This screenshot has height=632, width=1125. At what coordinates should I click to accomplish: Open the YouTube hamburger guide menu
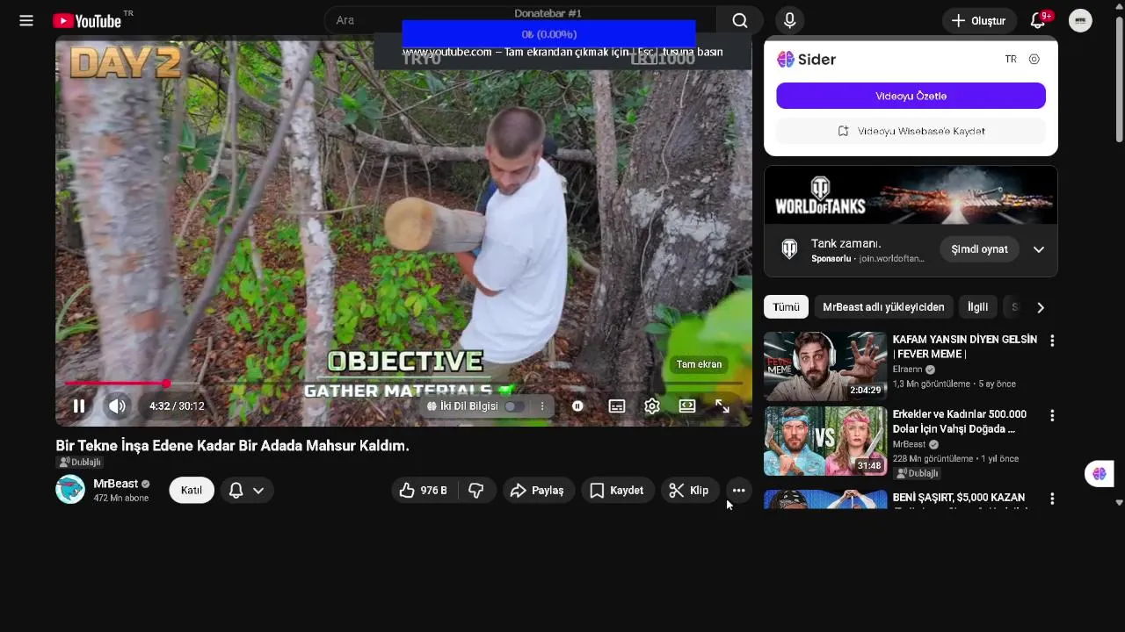pos(26,20)
